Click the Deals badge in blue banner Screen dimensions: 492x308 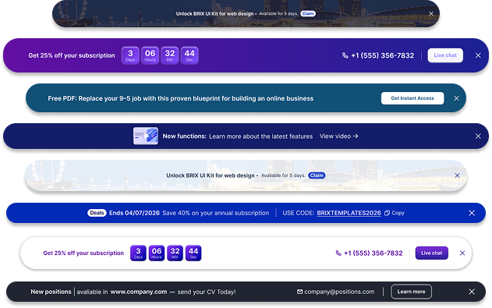(97, 213)
